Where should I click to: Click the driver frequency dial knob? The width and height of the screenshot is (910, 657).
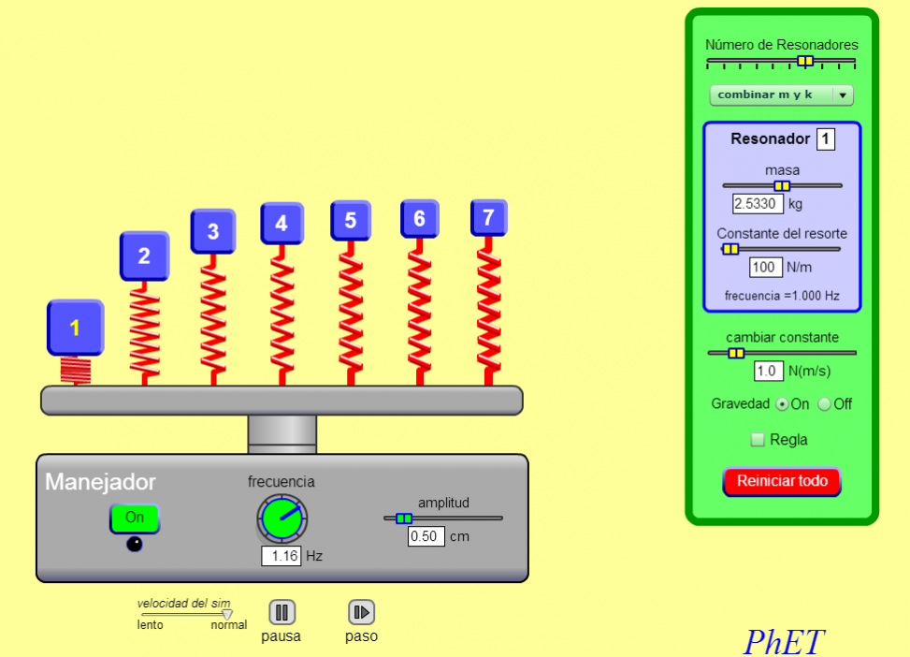coord(282,518)
